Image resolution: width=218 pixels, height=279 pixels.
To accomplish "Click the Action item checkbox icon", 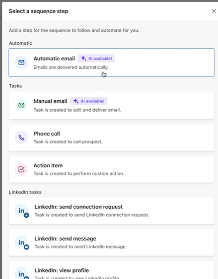I will (x=21, y=170).
